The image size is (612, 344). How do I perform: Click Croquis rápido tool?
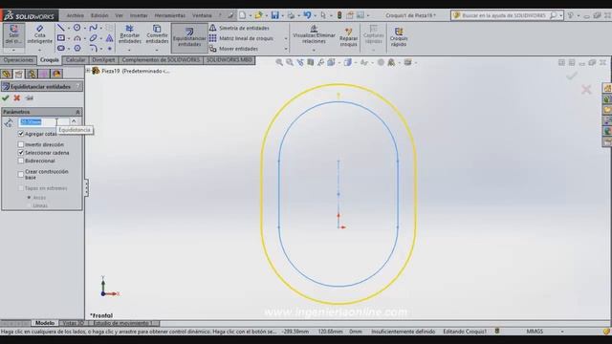(x=399, y=36)
